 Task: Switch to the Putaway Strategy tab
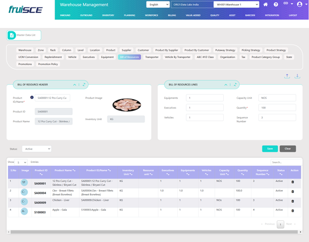pyautogui.click(x=226, y=50)
